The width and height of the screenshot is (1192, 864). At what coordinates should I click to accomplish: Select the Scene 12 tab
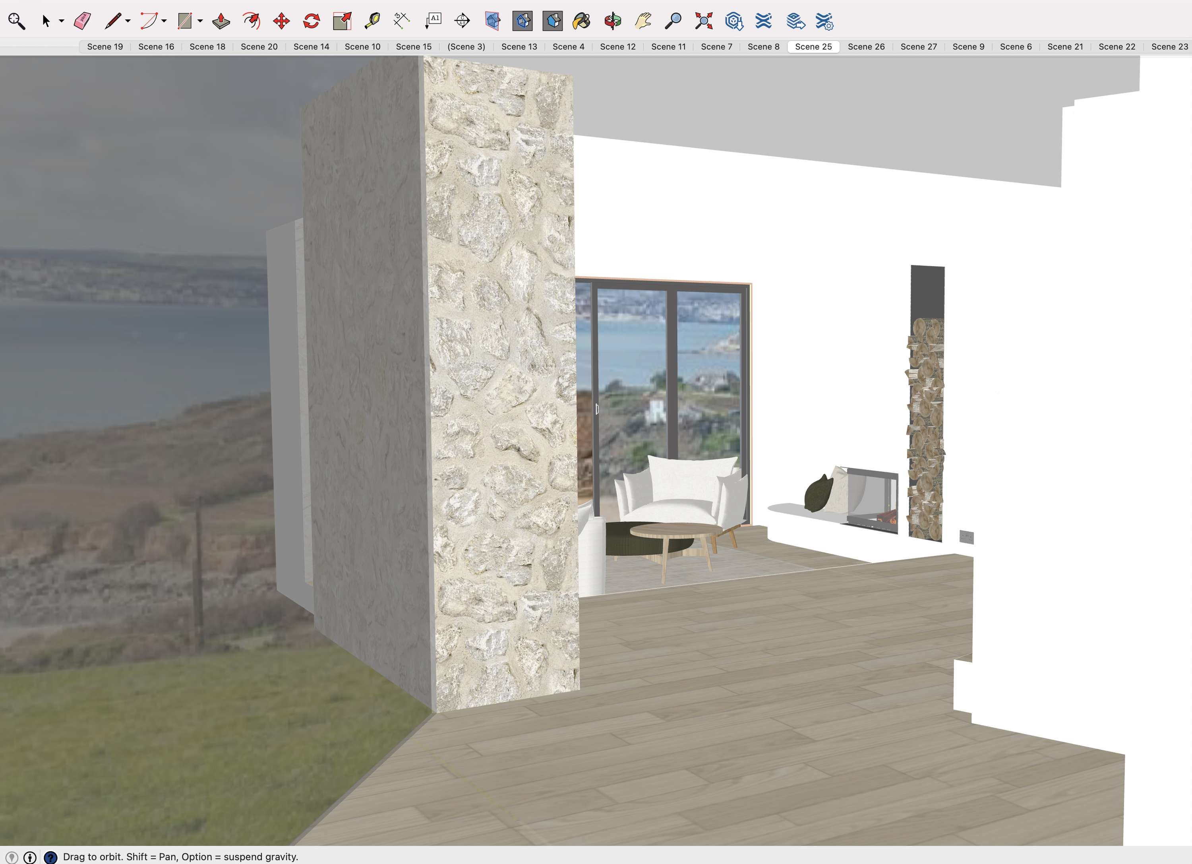pos(618,47)
